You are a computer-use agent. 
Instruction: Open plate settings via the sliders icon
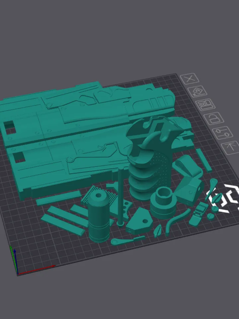[221, 132]
